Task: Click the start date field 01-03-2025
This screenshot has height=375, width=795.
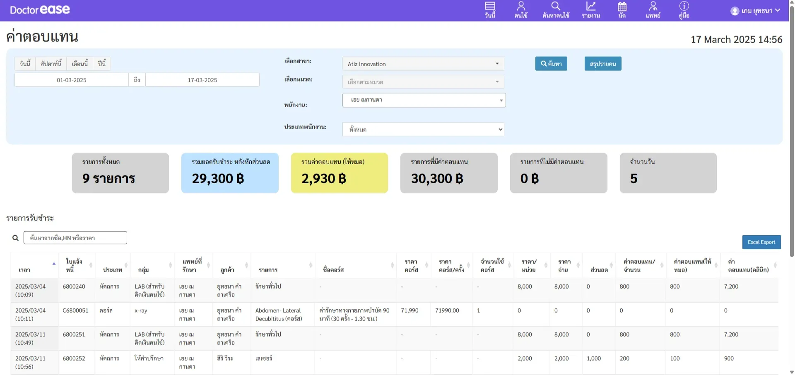Action: click(x=72, y=80)
